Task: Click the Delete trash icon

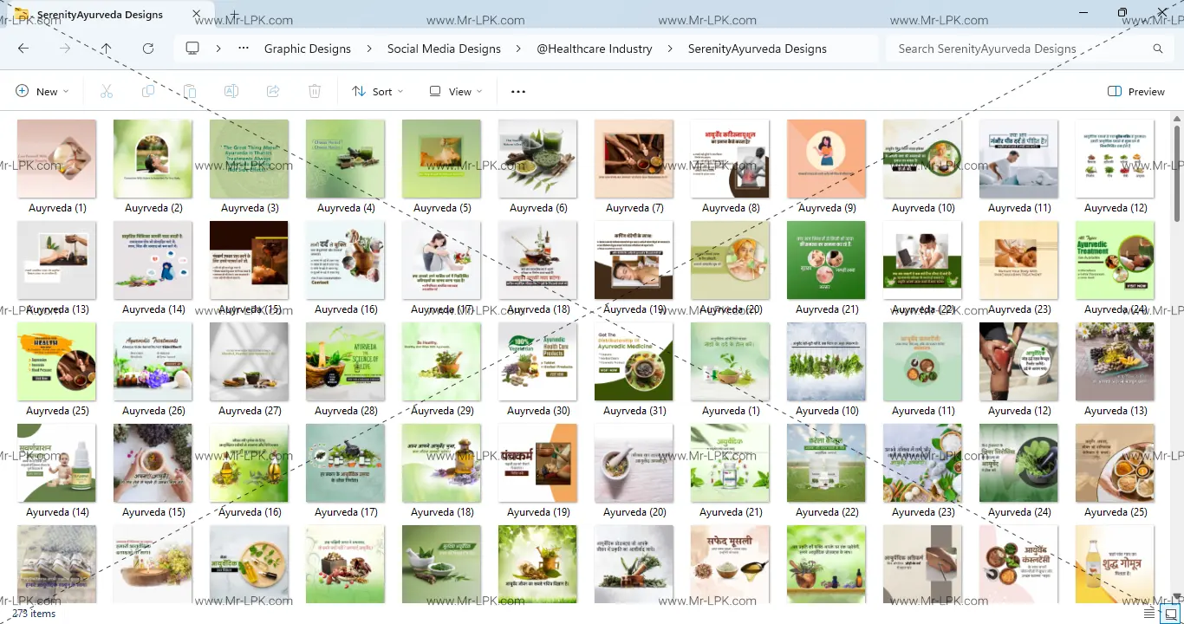Action: [x=315, y=91]
